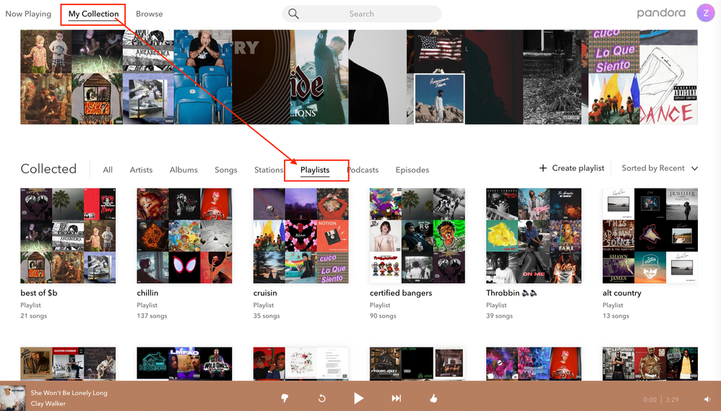Open the profile avatar Z menu
This screenshot has height=411, width=721.
[x=705, y=13]
